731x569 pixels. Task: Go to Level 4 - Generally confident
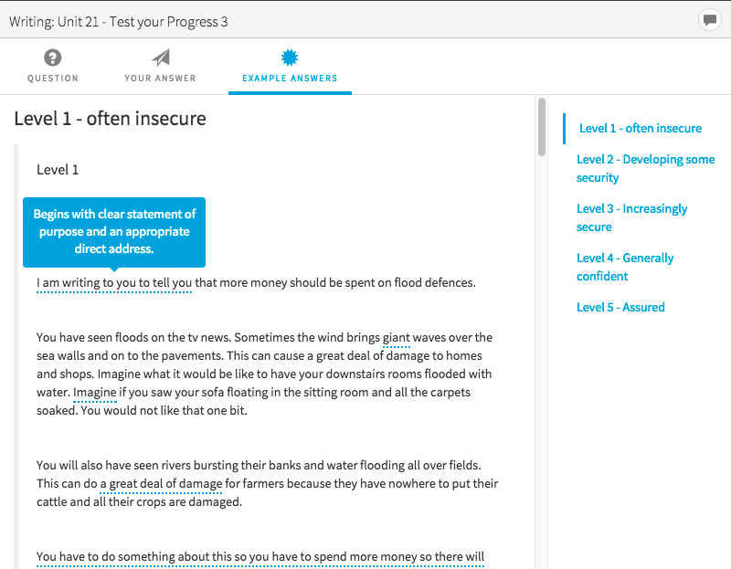[625, 267]
